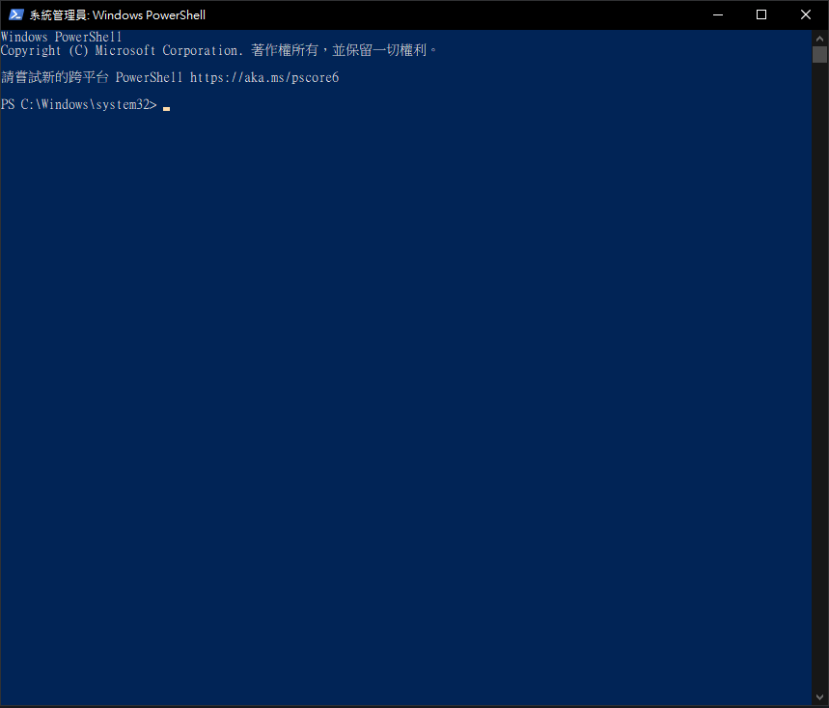The height and width of the screenshot is (708, 829).
Task: Click the 'Copyright (C) Microsoft Corporation' line
Action: 219,50
